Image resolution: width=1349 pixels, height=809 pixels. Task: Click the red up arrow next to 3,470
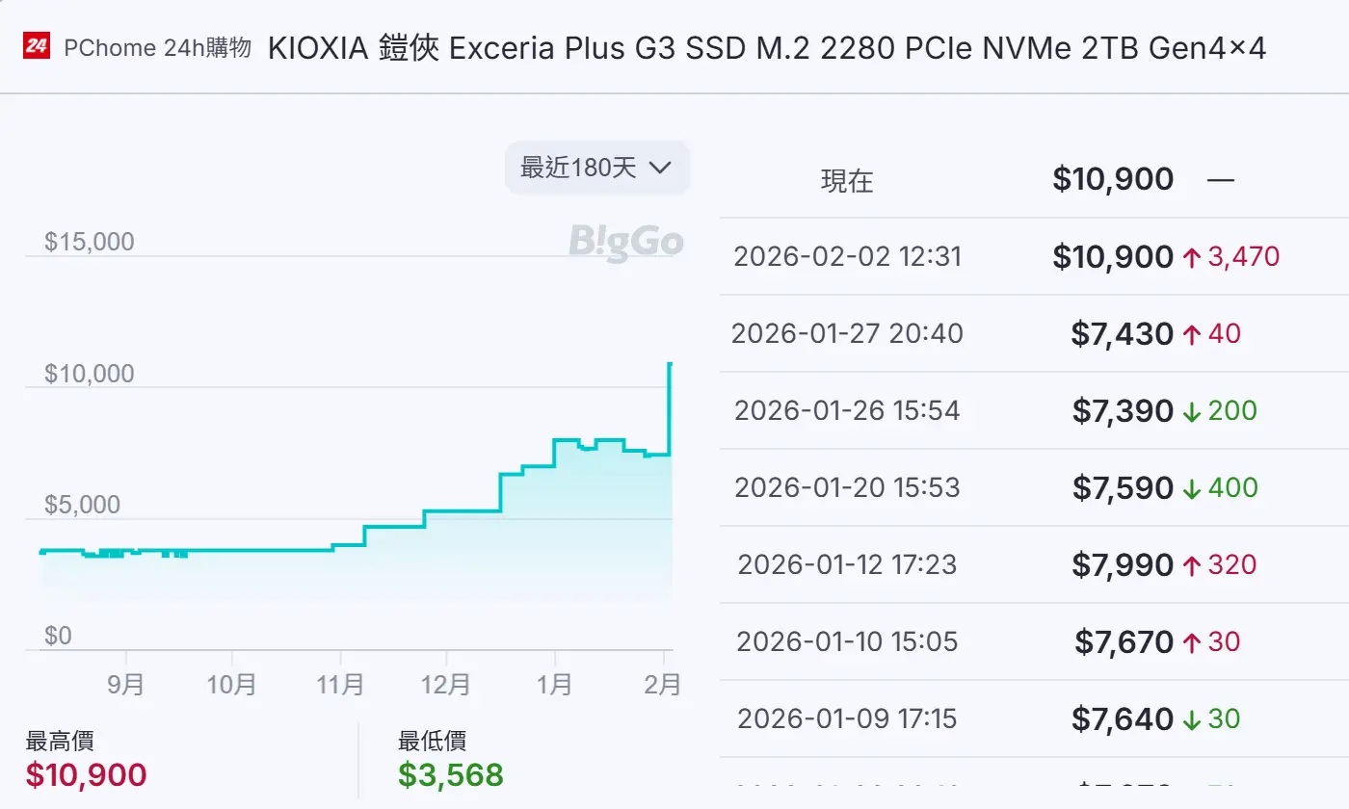(x=1191, y=257)
